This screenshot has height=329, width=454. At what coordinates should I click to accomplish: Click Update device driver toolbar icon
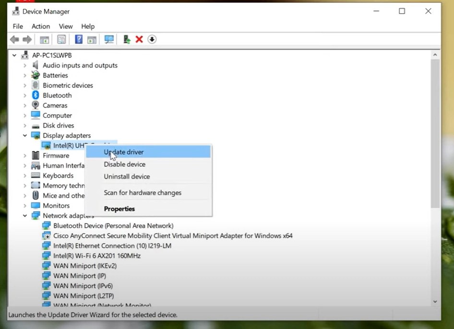coord(127,39)
